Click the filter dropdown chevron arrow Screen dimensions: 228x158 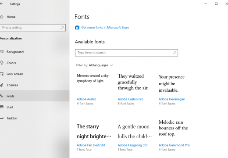(x=111, y=65)
